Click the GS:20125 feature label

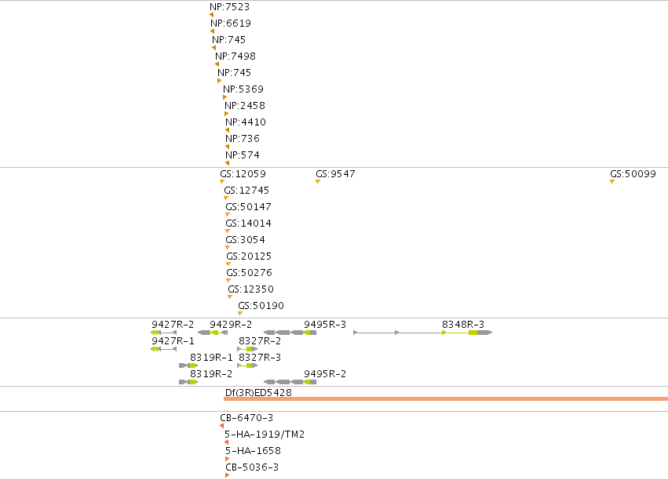(249, 256)
